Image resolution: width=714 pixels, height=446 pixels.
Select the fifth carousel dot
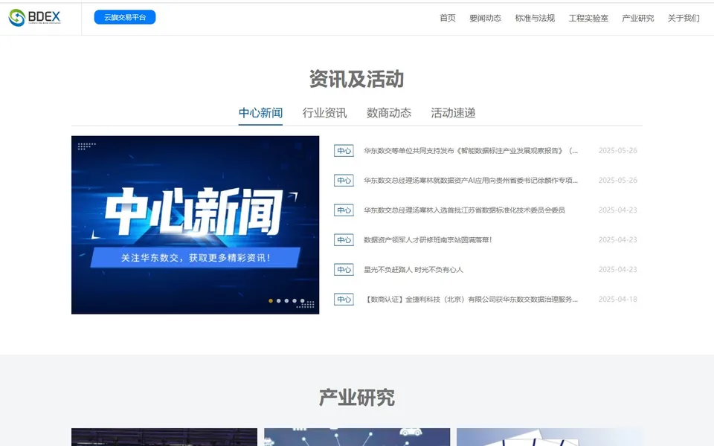[303, 301]
